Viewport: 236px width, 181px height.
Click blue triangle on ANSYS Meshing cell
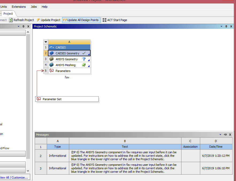pos(89,66)
